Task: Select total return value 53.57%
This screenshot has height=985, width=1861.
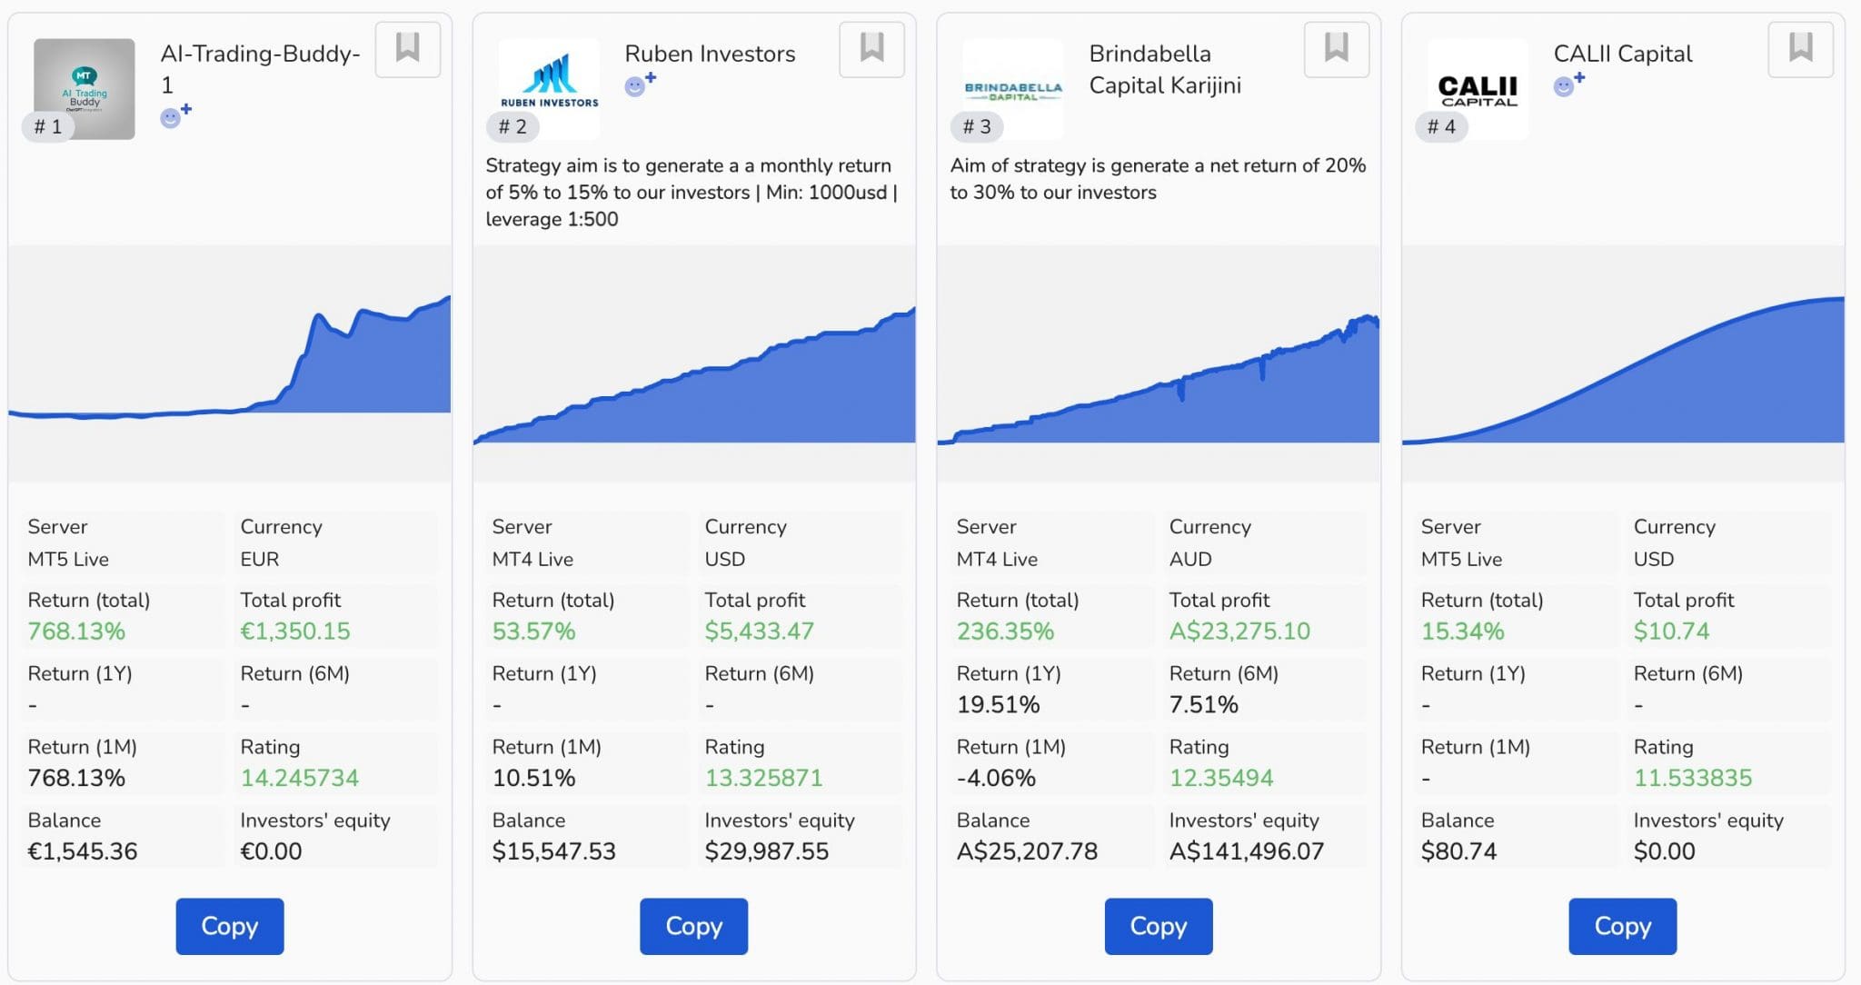Action: tap(533, 631)
